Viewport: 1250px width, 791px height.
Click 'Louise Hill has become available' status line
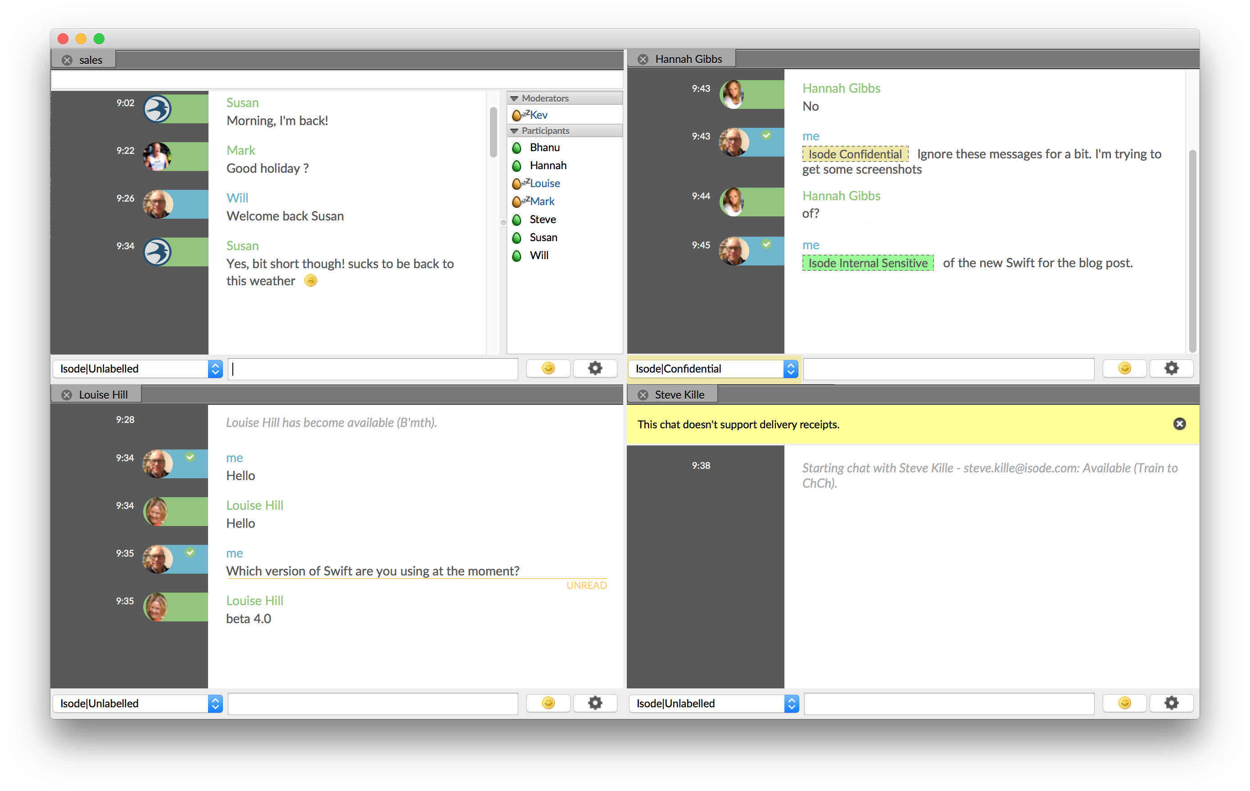[331, 423]
